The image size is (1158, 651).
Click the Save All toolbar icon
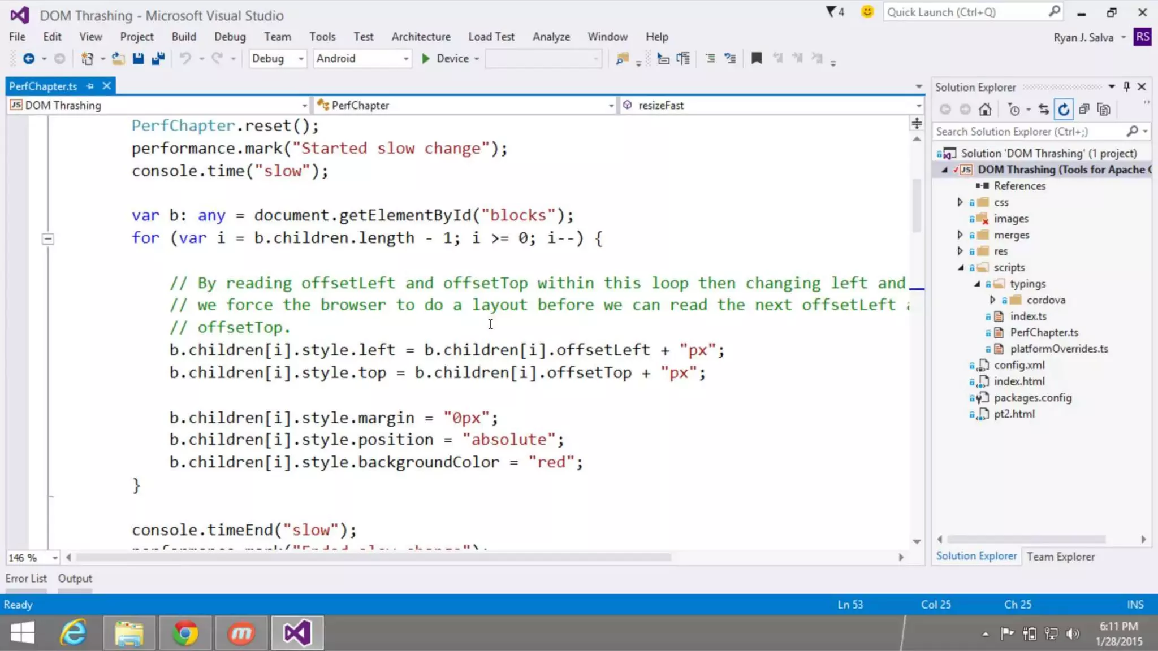[x=158, y=58]
